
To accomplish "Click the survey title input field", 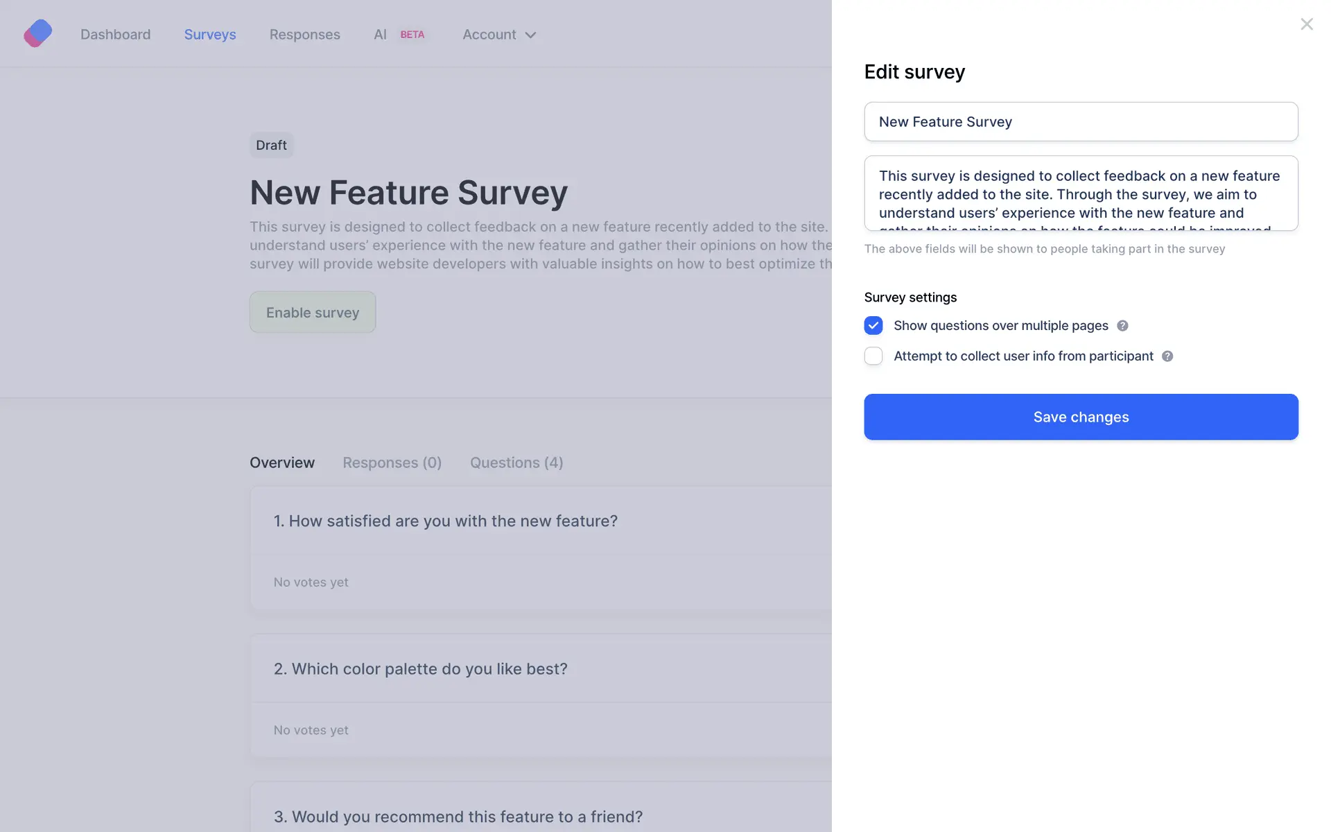I will pyautogui.click(x=1081, y=122).
